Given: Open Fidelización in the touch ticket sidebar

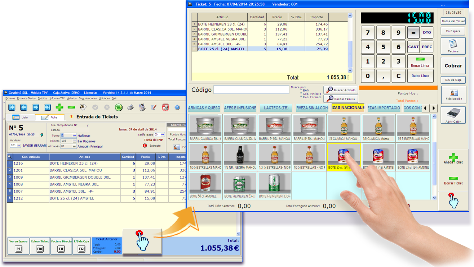Looking at the screenshot, I should point(453,95).
